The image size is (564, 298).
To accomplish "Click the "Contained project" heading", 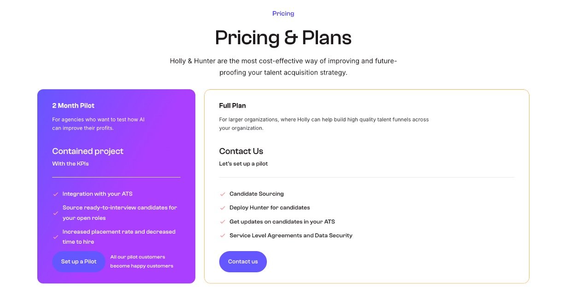I will 88,151.
